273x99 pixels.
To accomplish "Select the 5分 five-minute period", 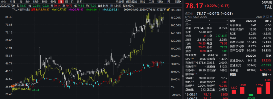I will coord(28,2).
